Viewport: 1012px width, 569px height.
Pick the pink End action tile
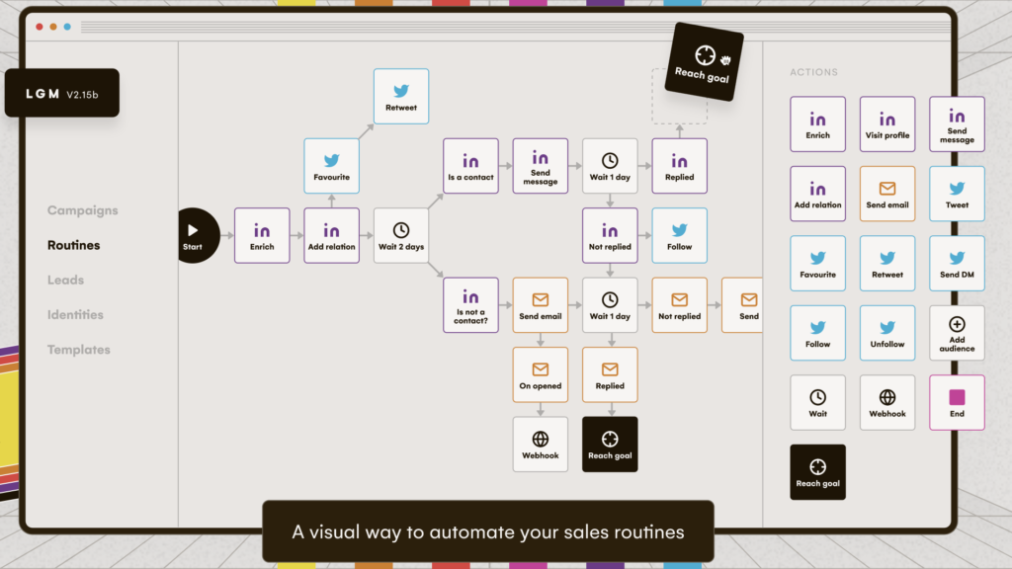957,403
